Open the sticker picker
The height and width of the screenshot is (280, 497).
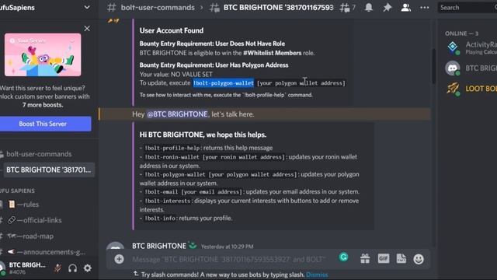point(401,259)
